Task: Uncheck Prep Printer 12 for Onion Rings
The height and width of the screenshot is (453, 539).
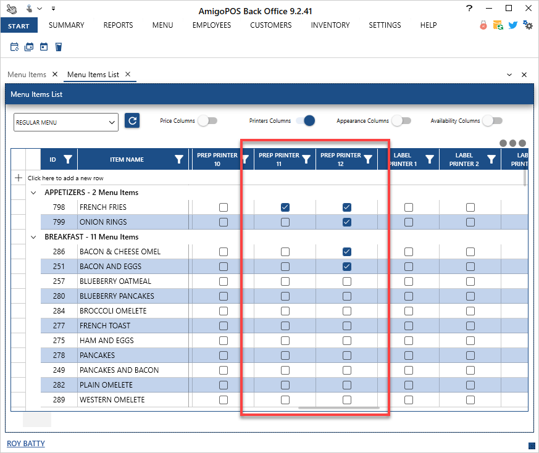Action: click(346, 222)
